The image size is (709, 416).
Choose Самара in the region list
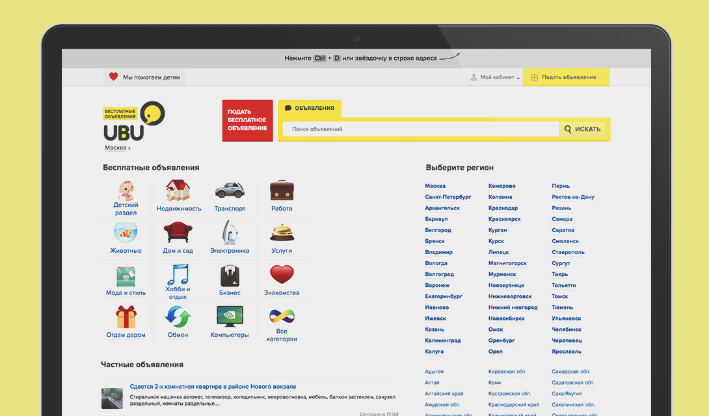tap(562, 219)
